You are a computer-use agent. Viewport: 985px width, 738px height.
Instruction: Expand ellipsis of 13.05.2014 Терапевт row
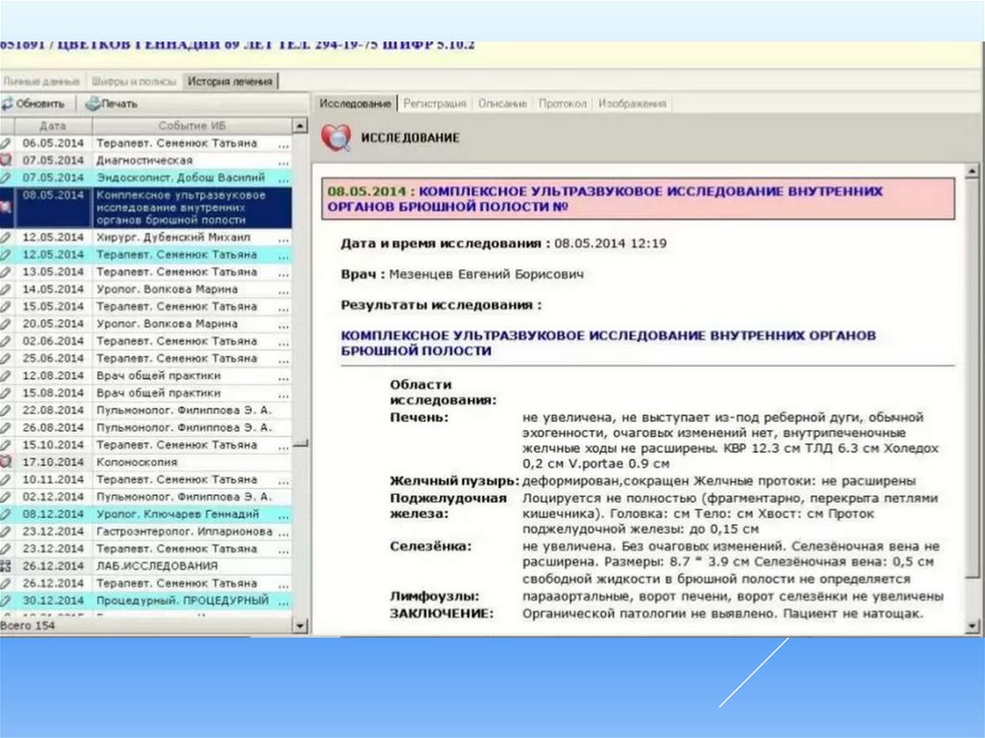coord(284,274)
